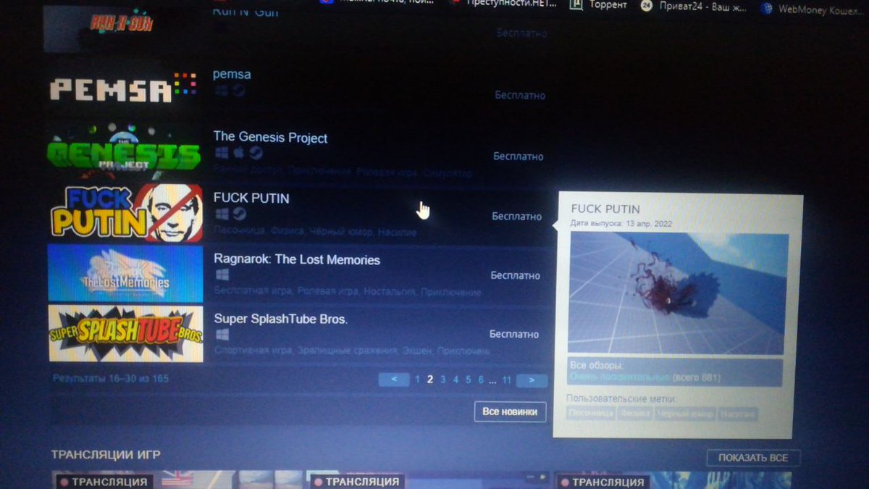Open results page 5
Screen dimensions: 869x489
[x=468, y=379]
